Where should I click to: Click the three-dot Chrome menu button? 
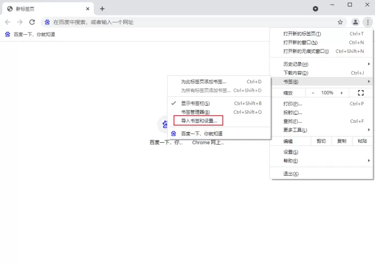[368, 22]
